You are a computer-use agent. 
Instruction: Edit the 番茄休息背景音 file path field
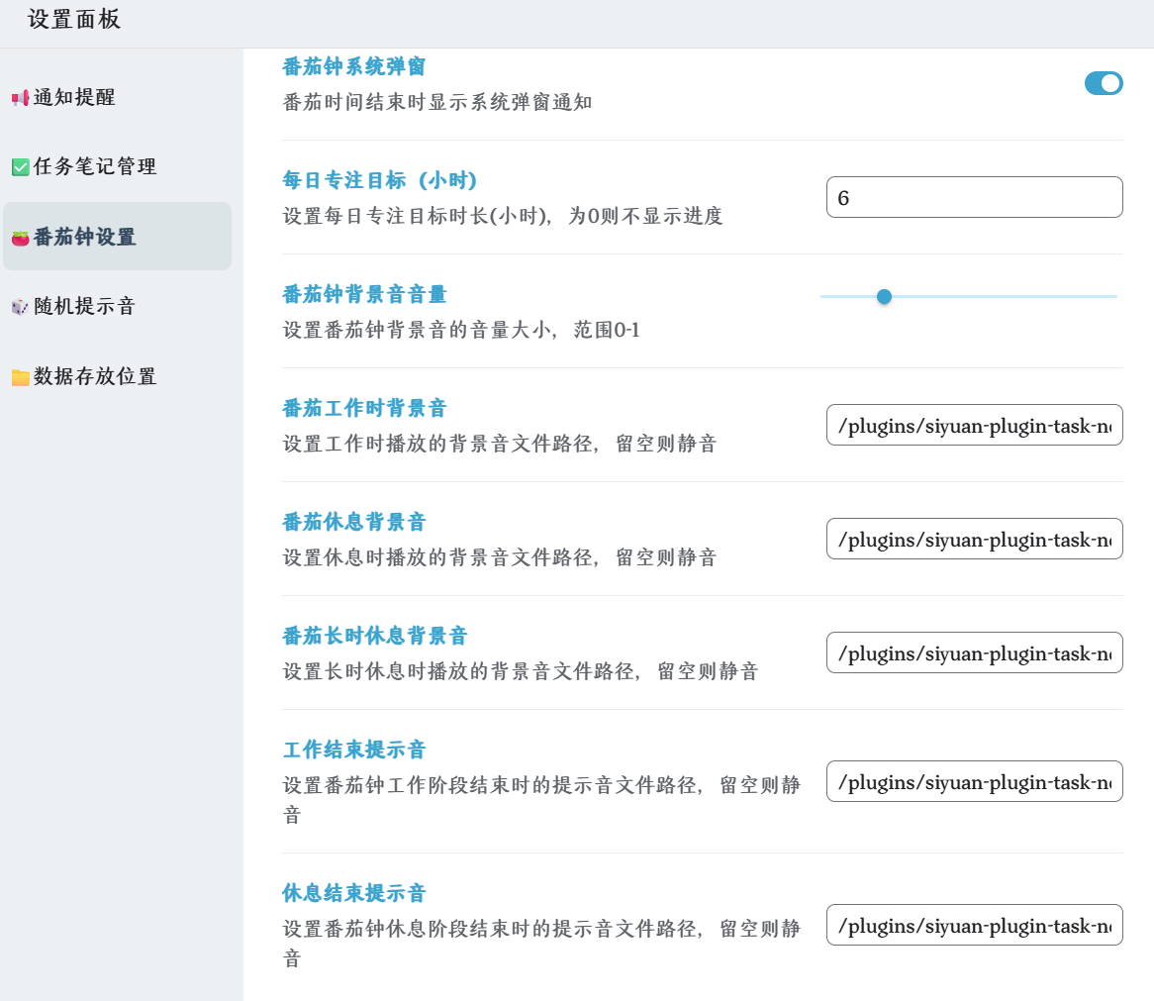(974, 540)
